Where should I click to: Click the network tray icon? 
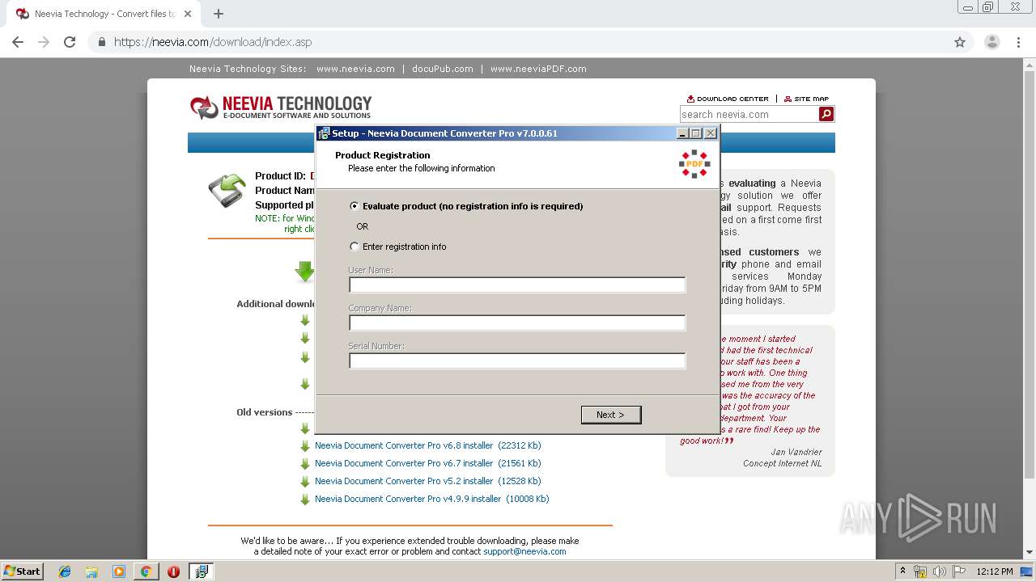[920, 571]
